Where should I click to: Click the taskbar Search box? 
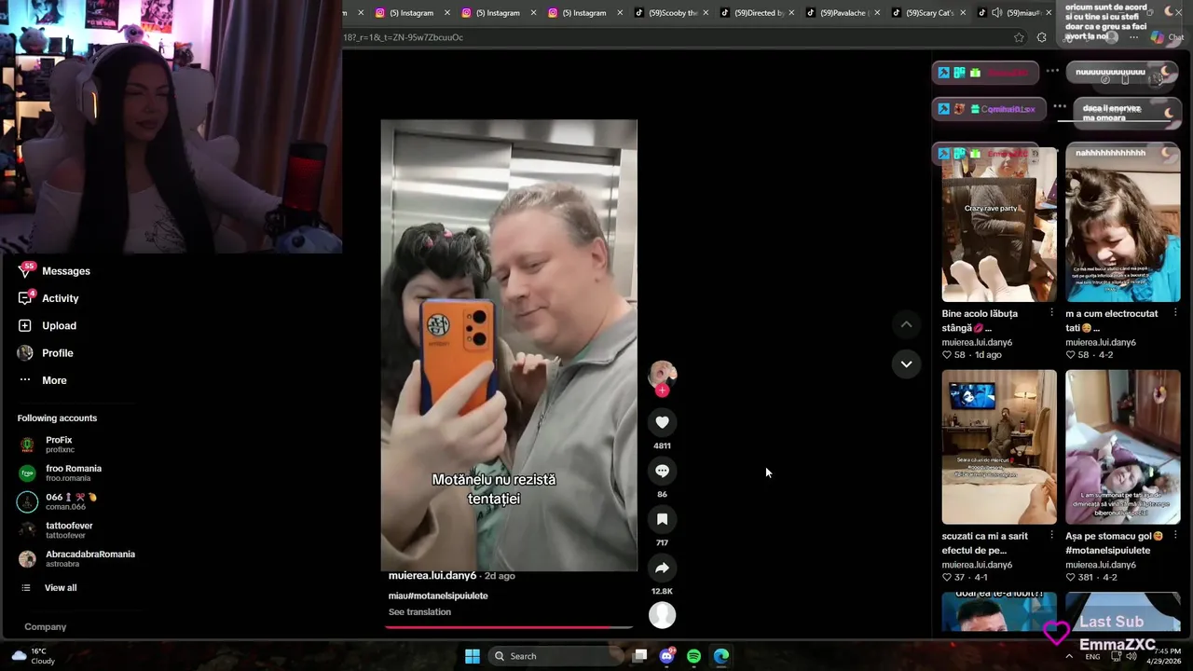tap(555, 656)
